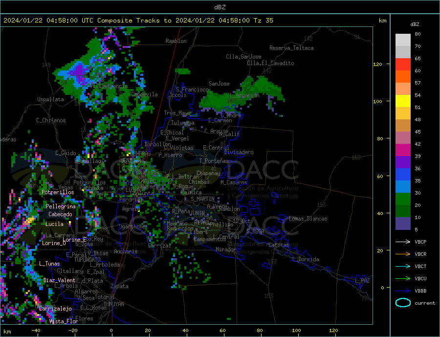Pick the light gray swatch below 80 dBZ
Viewport: 440px width, 337px height.
click(x=403, y=40)
